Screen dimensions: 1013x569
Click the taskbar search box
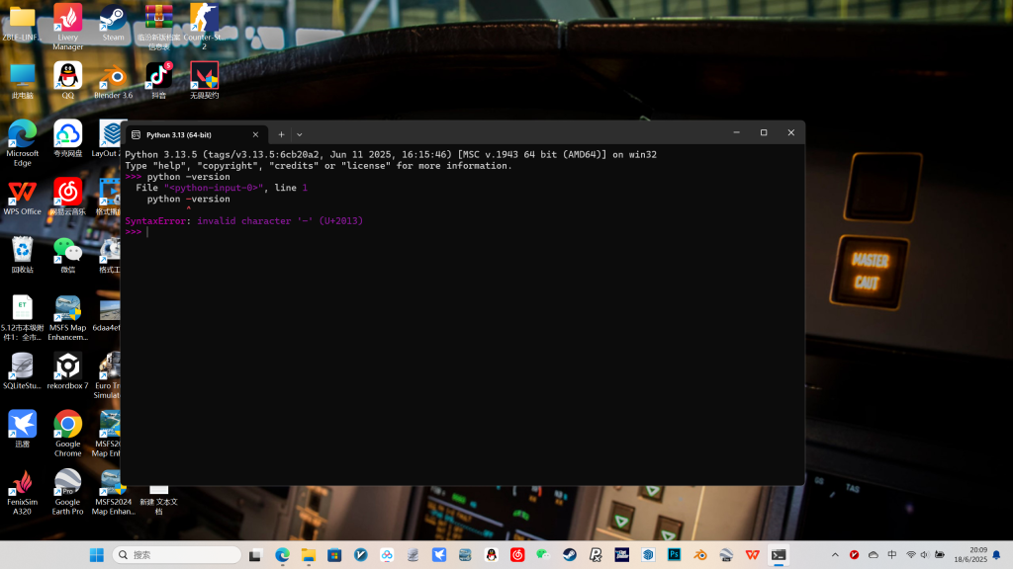pyautogui.click(x=178, y=555)
